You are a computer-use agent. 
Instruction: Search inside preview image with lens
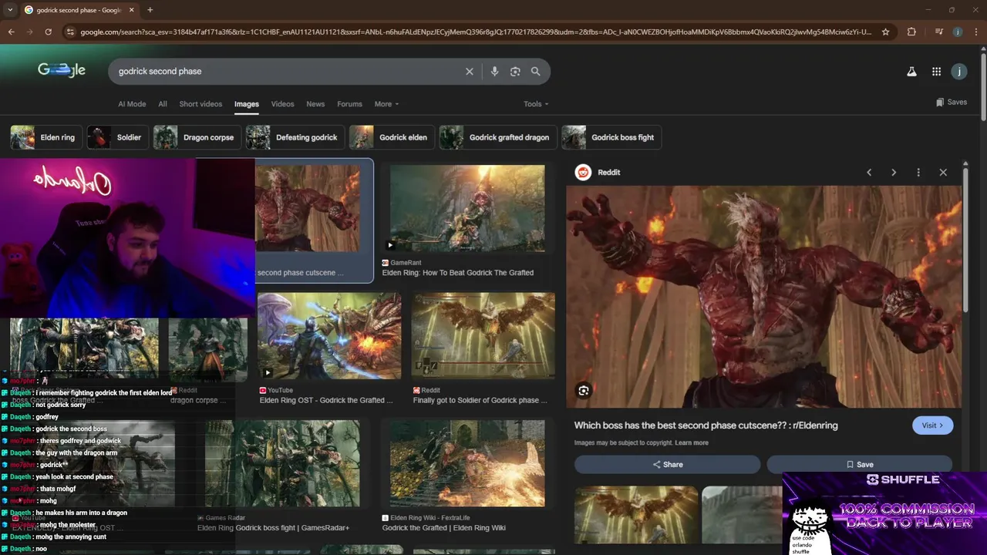point(584,391)
